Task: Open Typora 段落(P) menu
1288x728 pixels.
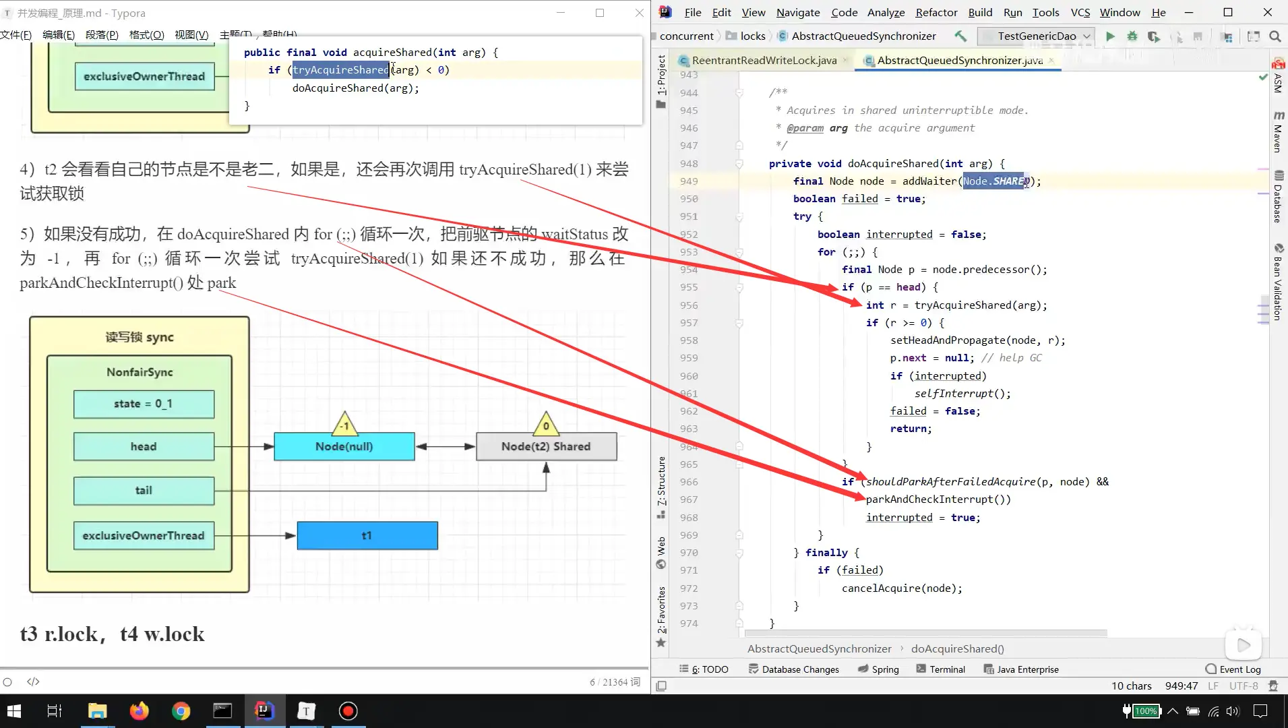Action: pyautogui.click(x=102, y=34)
